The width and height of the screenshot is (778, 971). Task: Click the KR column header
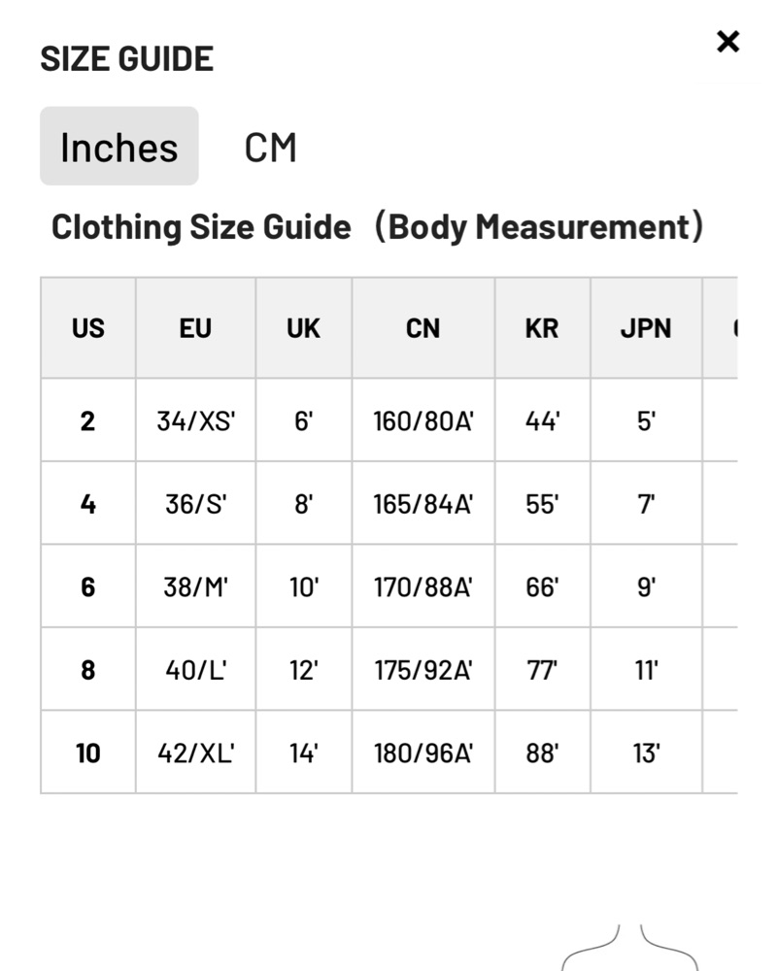(542, 328)
